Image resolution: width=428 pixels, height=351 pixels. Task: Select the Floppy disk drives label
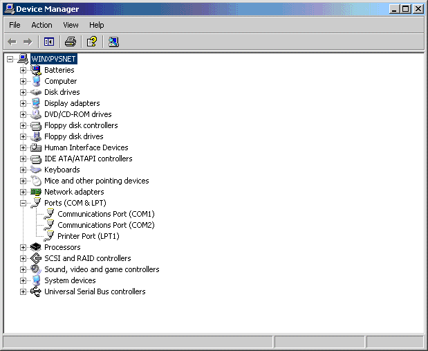point(74,136)
